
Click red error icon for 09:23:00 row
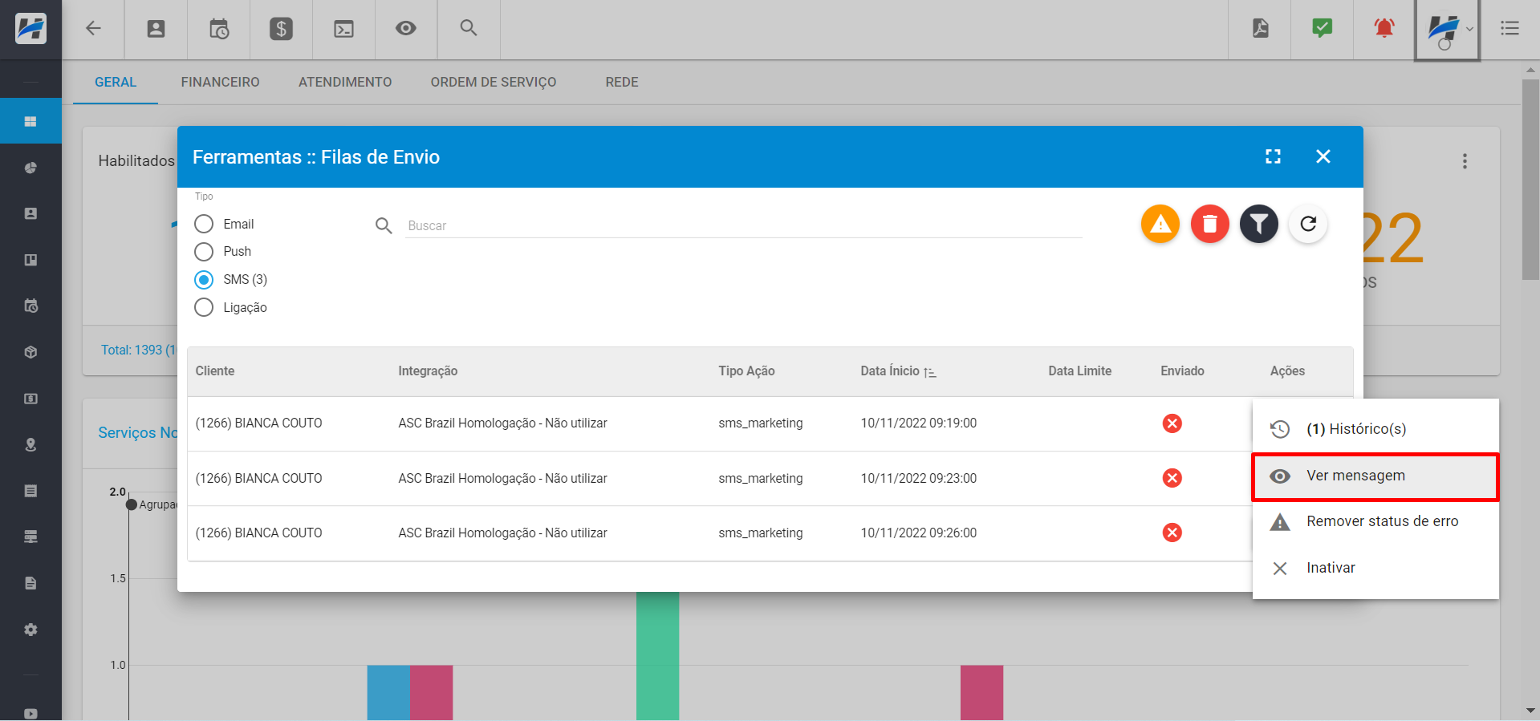coord(1172,478)
